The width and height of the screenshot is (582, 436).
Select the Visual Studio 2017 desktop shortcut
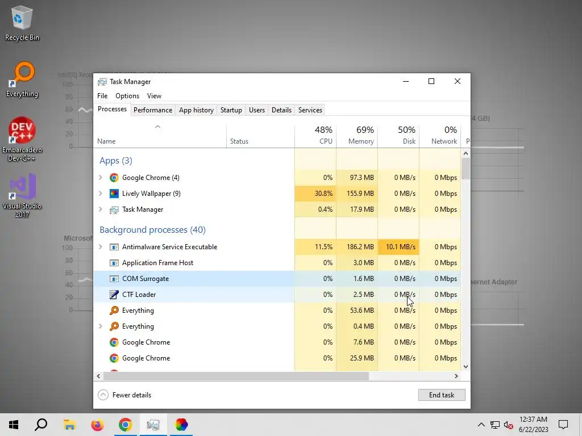(22, 195)
